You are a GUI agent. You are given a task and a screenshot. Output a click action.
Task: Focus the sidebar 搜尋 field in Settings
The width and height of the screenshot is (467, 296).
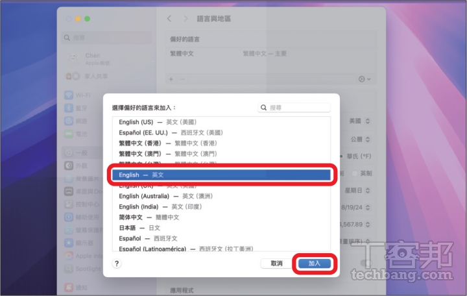tap(106, 38)
